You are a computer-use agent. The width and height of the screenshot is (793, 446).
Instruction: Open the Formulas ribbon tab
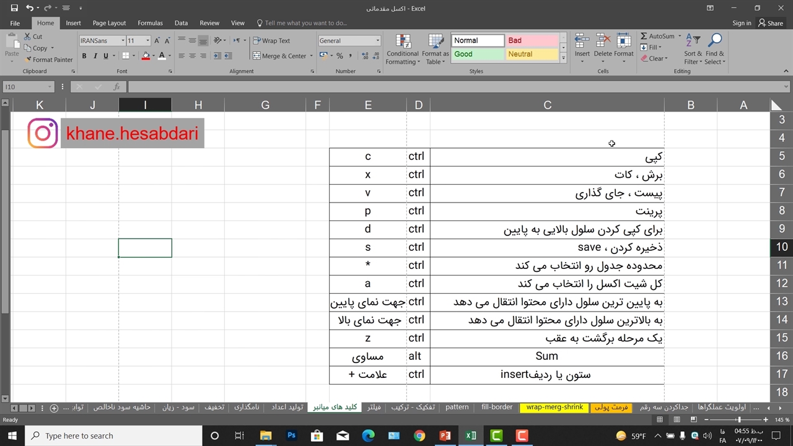click(x=150, y=23)
